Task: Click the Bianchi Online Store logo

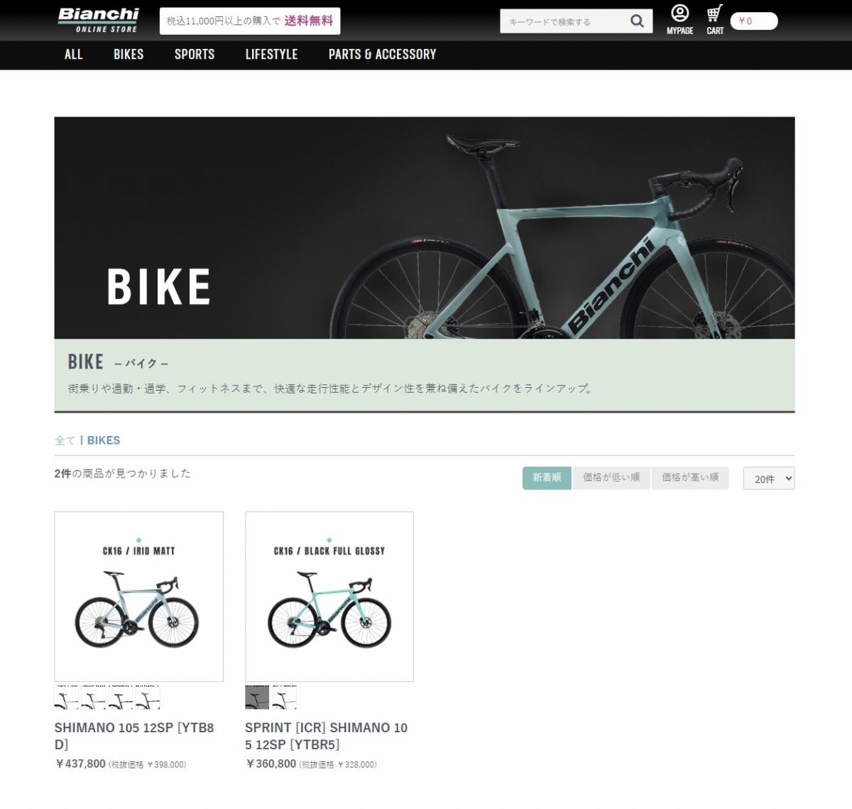Action: click(x=98, y=20)
